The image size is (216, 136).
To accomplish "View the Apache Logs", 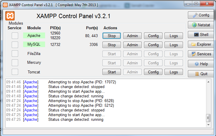I will point(174,36).
